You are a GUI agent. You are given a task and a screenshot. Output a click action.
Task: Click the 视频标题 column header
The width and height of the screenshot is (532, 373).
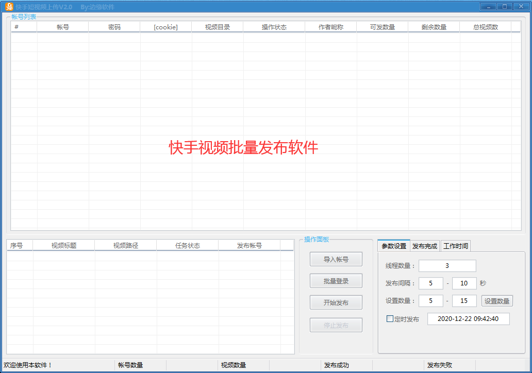tap(64, 246)
